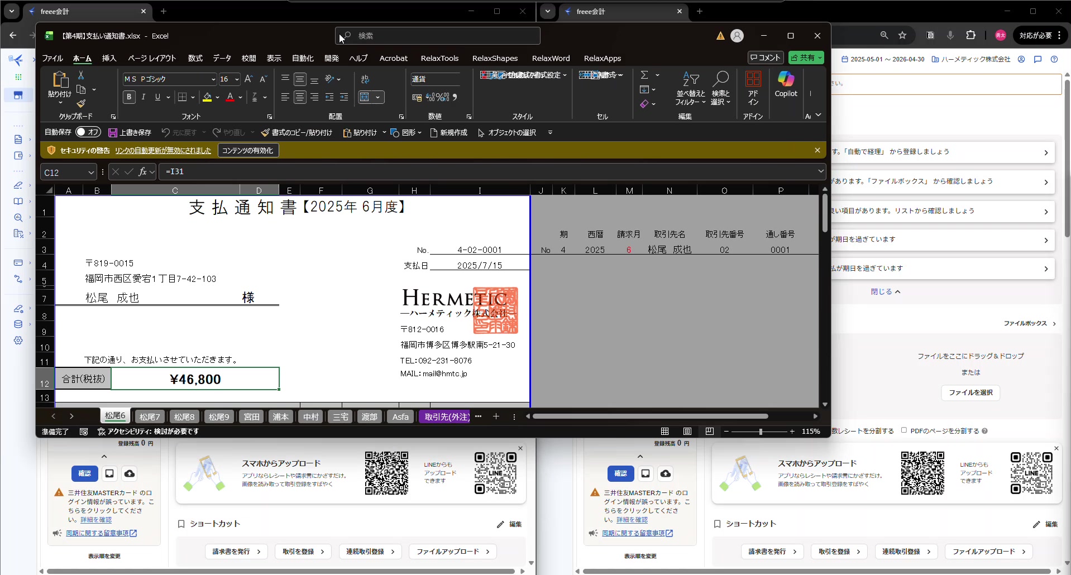Toggle the 自動保存 AutoSave switch
Image resolution: width=1071 pixels, height=575 pixels.
(88, 132)
